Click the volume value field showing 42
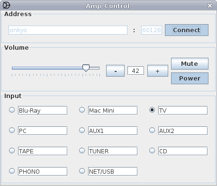This screenshot has width=217, height=186. pos(136,71)
